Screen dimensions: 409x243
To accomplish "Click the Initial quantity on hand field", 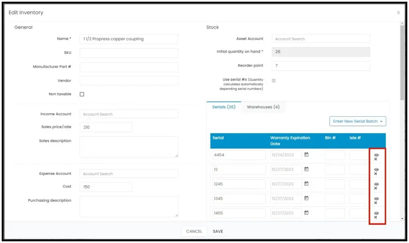I will [x=321, y=52].
